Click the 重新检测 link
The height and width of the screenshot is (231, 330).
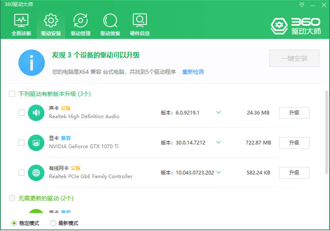coord(193,72)
